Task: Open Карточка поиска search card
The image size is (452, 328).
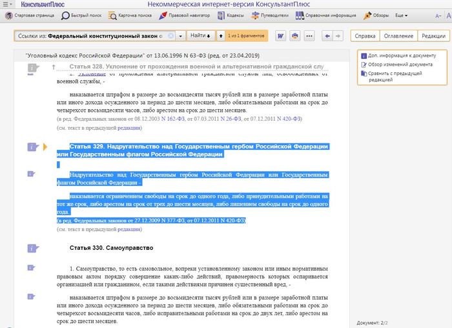Action: click(x=130, y=15)
